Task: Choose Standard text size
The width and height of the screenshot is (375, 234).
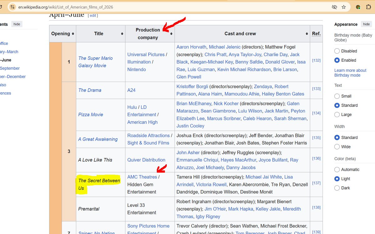Action: pyautogui.click(x=337, y=105)
